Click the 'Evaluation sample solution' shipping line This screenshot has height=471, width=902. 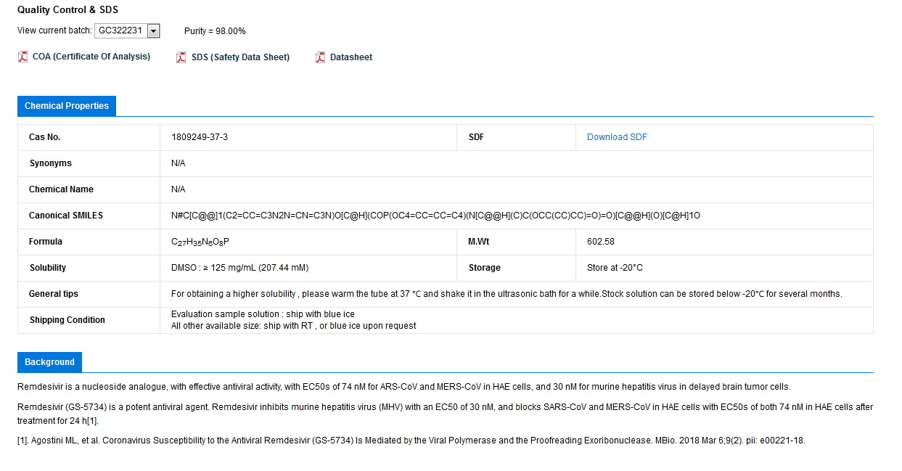[x=263, y=314]
